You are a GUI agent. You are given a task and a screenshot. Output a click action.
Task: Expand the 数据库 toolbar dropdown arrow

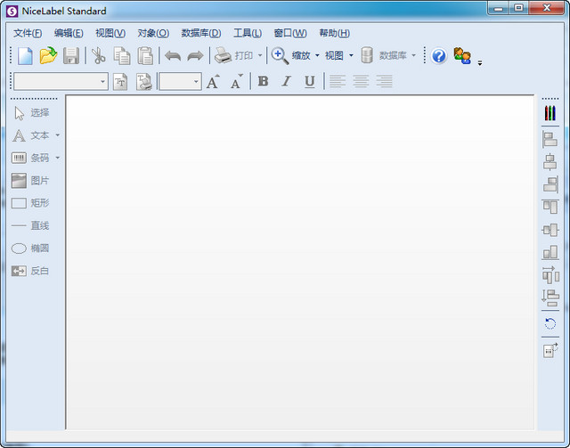pyautogui.click(x=413, y=55)
